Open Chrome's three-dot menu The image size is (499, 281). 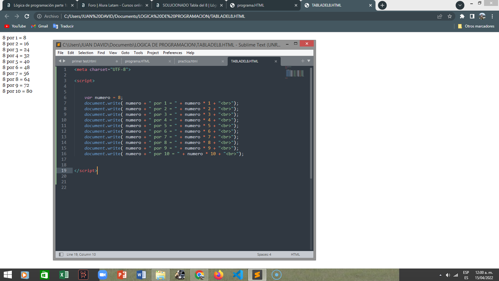click(492, 16)
